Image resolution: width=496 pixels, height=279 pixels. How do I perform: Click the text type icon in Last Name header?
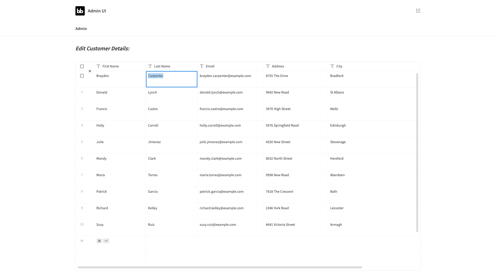(150, 66)
